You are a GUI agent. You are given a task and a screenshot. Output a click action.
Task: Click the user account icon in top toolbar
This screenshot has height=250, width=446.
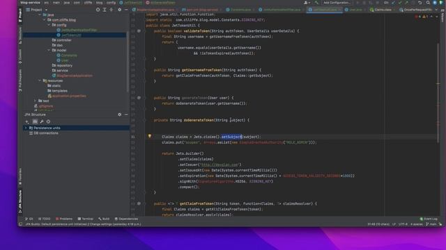pyautogui.click(x=306, y=3)
